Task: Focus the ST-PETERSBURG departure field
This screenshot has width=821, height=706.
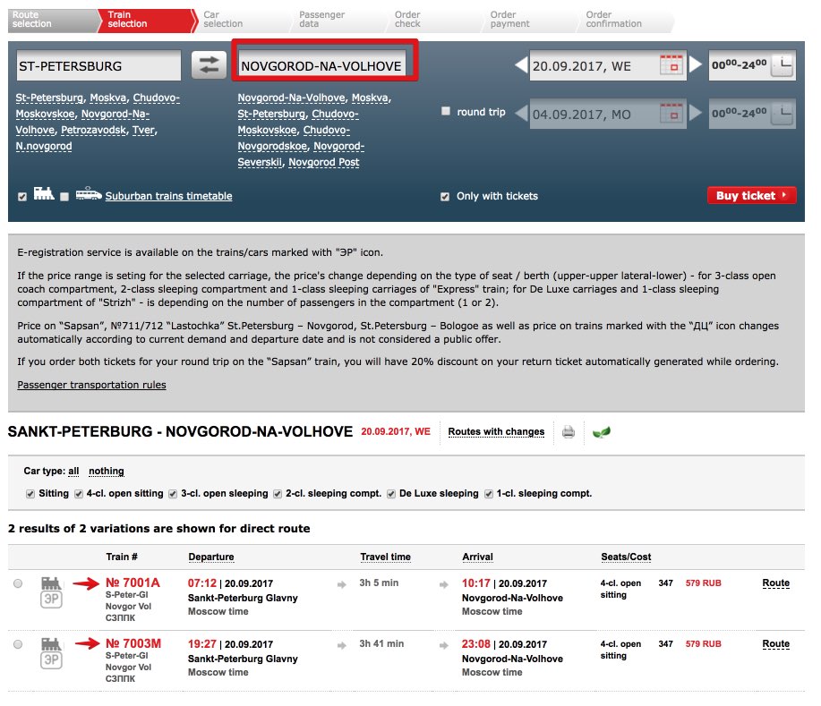Action: (99, 65)
